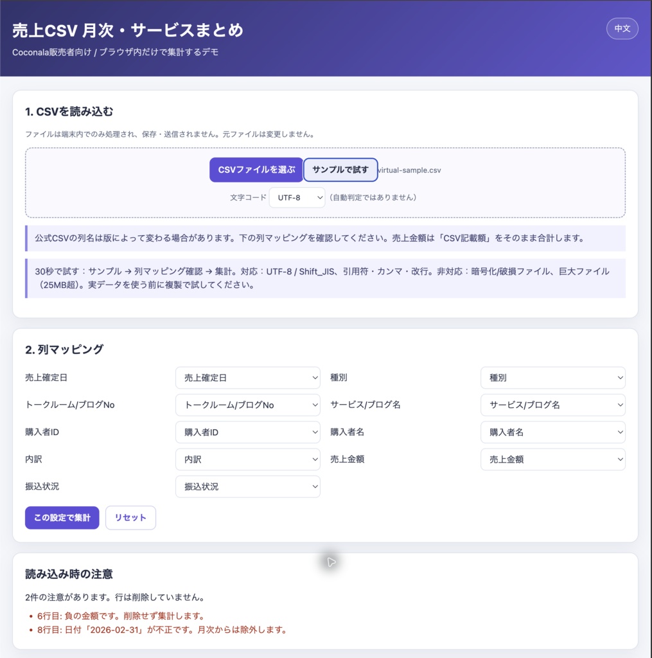Click the 2件の注意があります message
The image size is (652, 658).
pyautogui.click(x=115, y=597)
